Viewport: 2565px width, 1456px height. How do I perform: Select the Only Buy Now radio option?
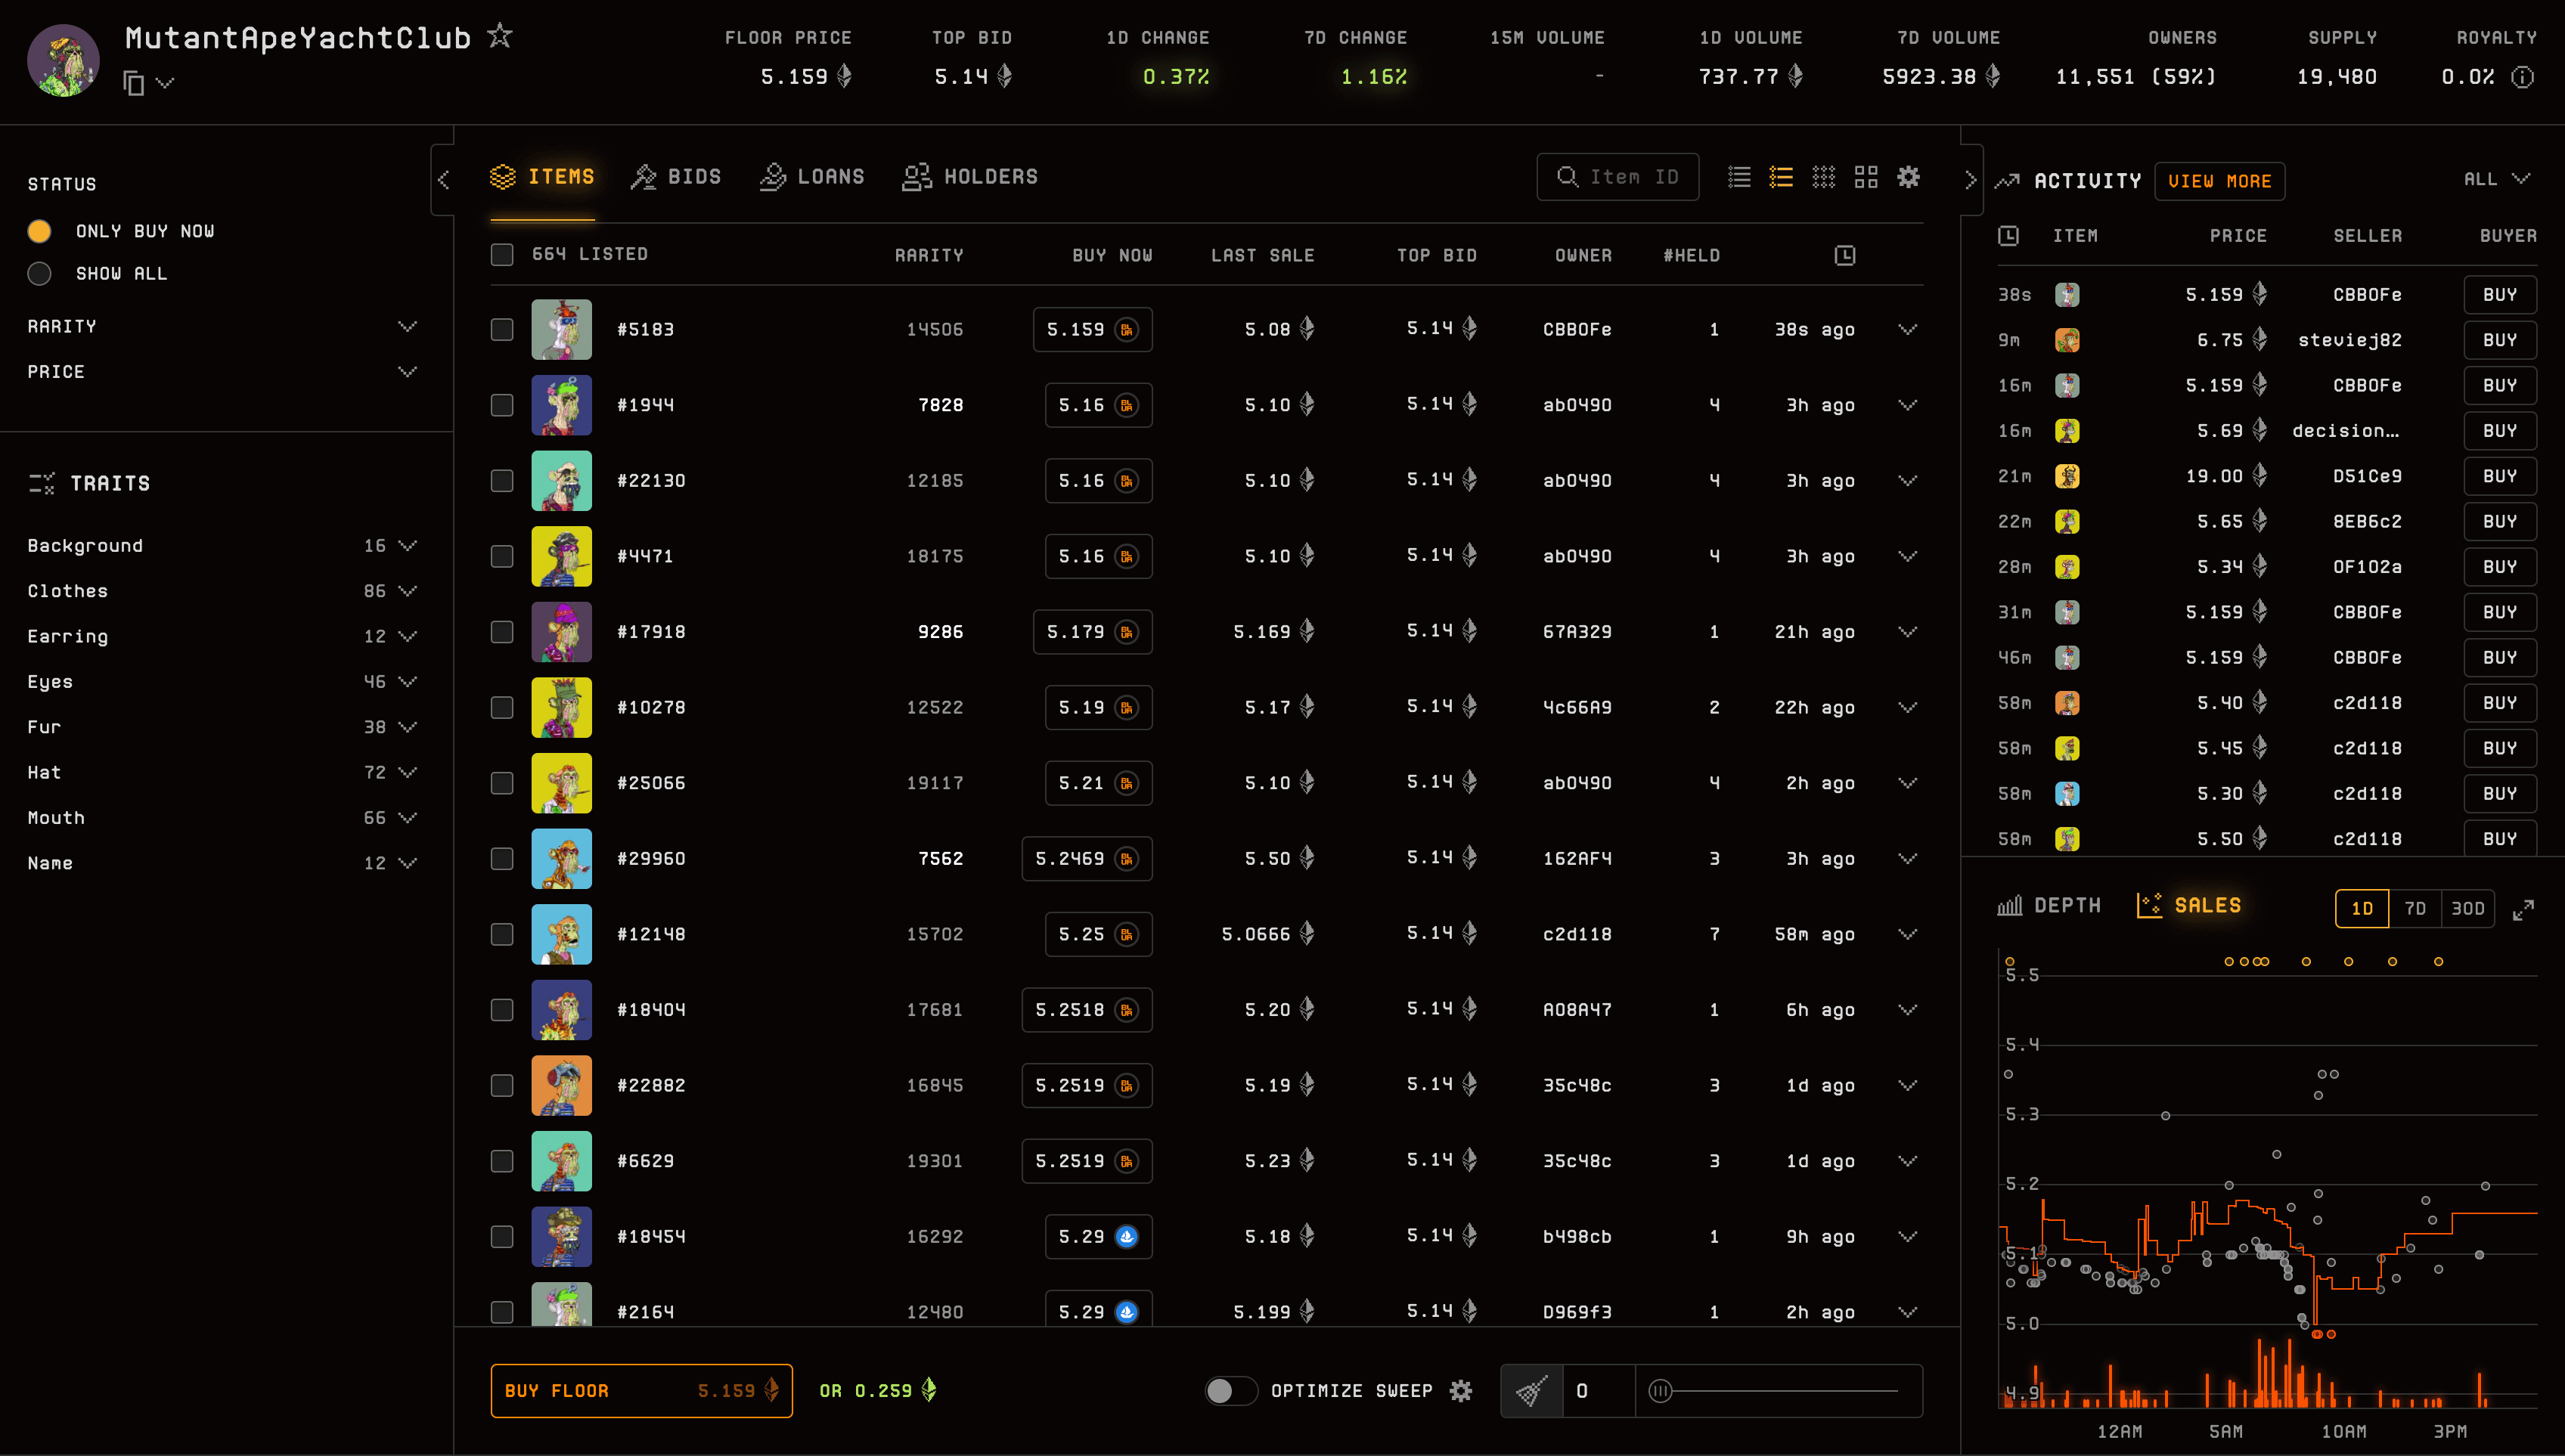[39, 231]
